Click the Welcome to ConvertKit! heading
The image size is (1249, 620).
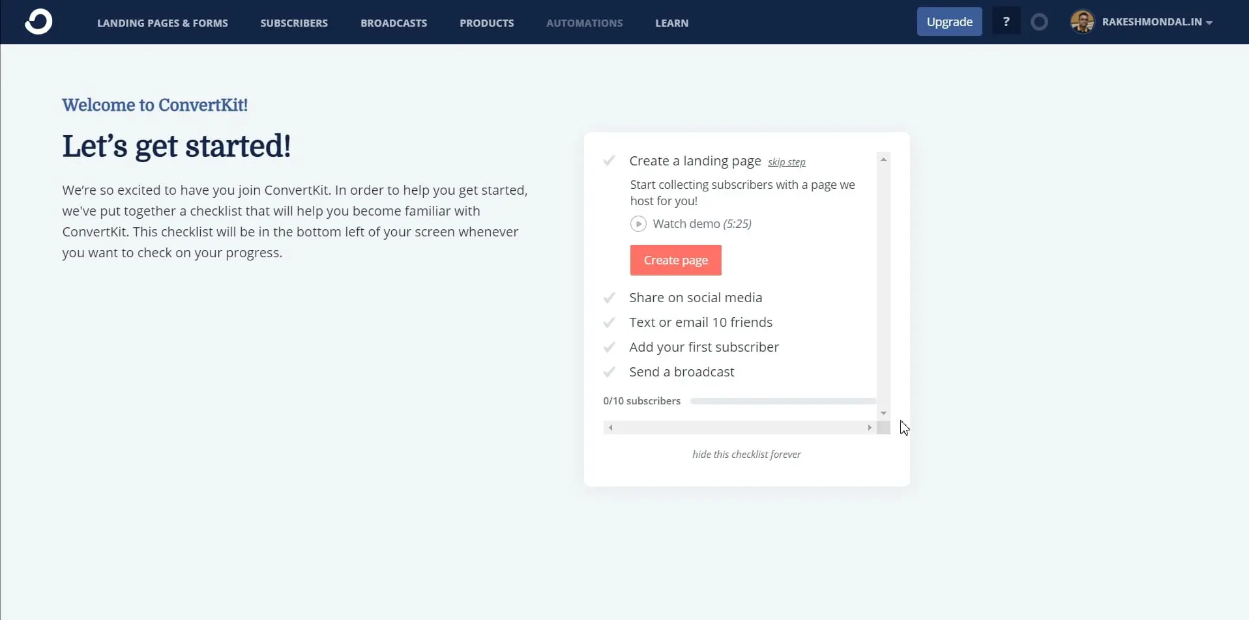click(x=154, y=105)
